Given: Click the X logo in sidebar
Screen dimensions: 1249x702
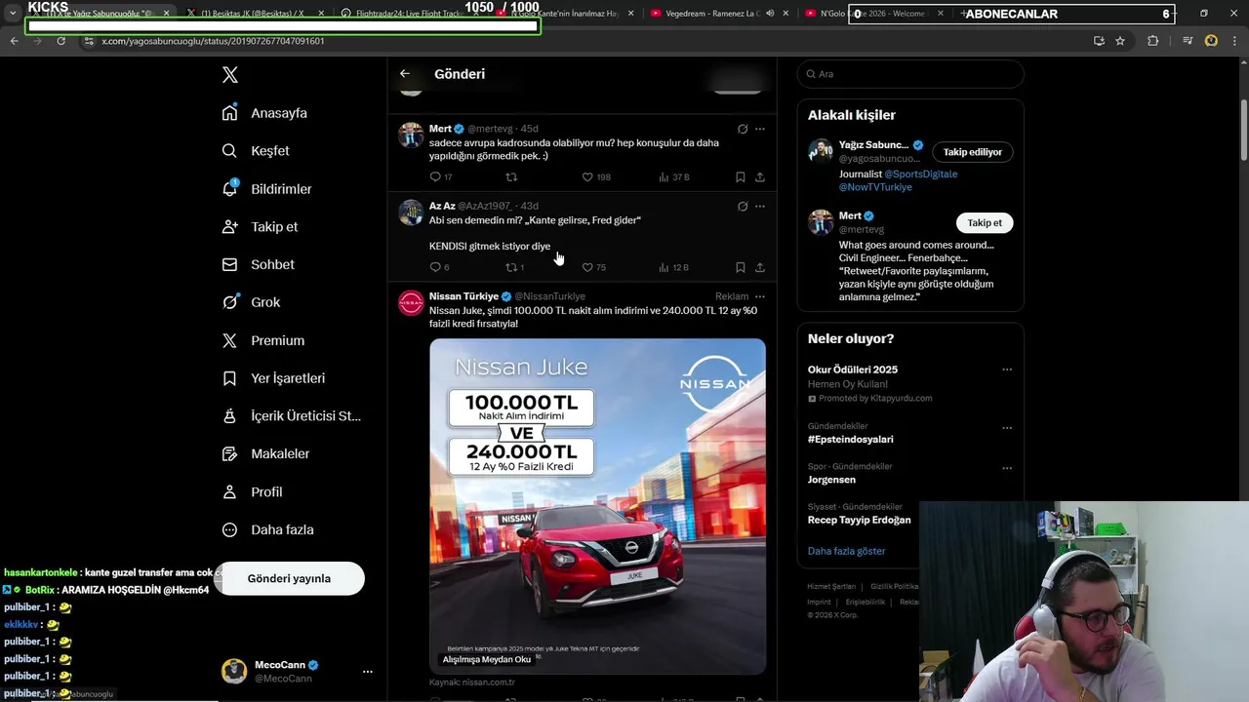Looking at the screenshot, I should [229, 75].
